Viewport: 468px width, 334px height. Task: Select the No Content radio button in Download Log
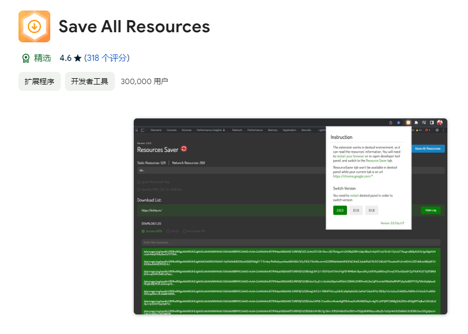point(185,231)
